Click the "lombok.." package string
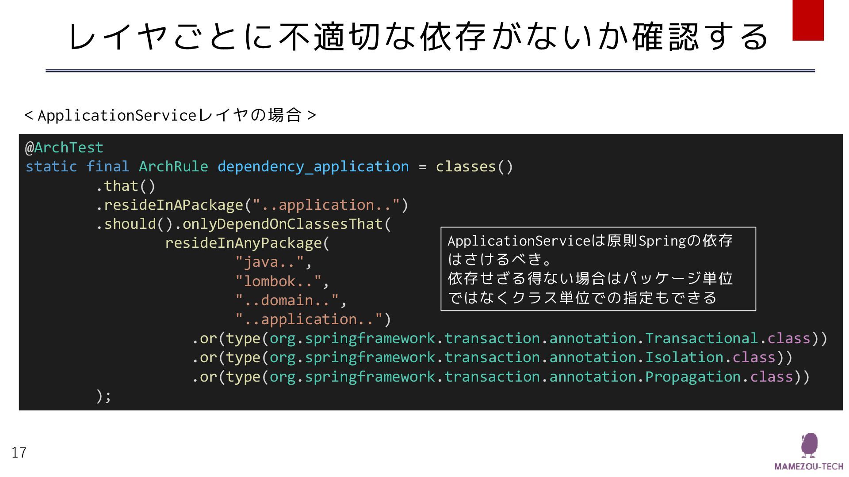Screen dimensions: 849x477 pos(279,281)
